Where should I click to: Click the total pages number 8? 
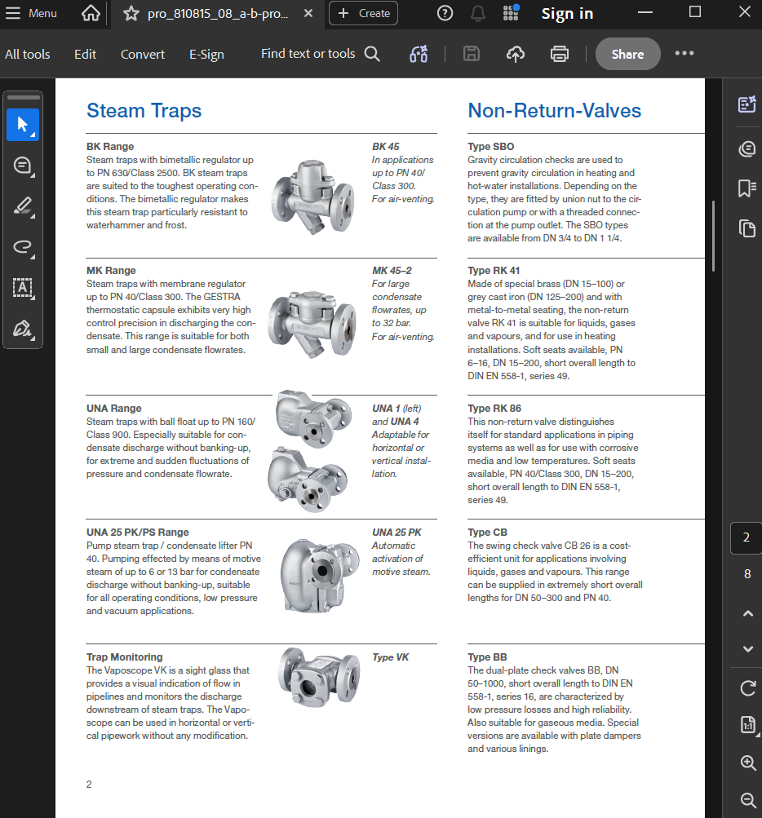[x=747, y=574]
